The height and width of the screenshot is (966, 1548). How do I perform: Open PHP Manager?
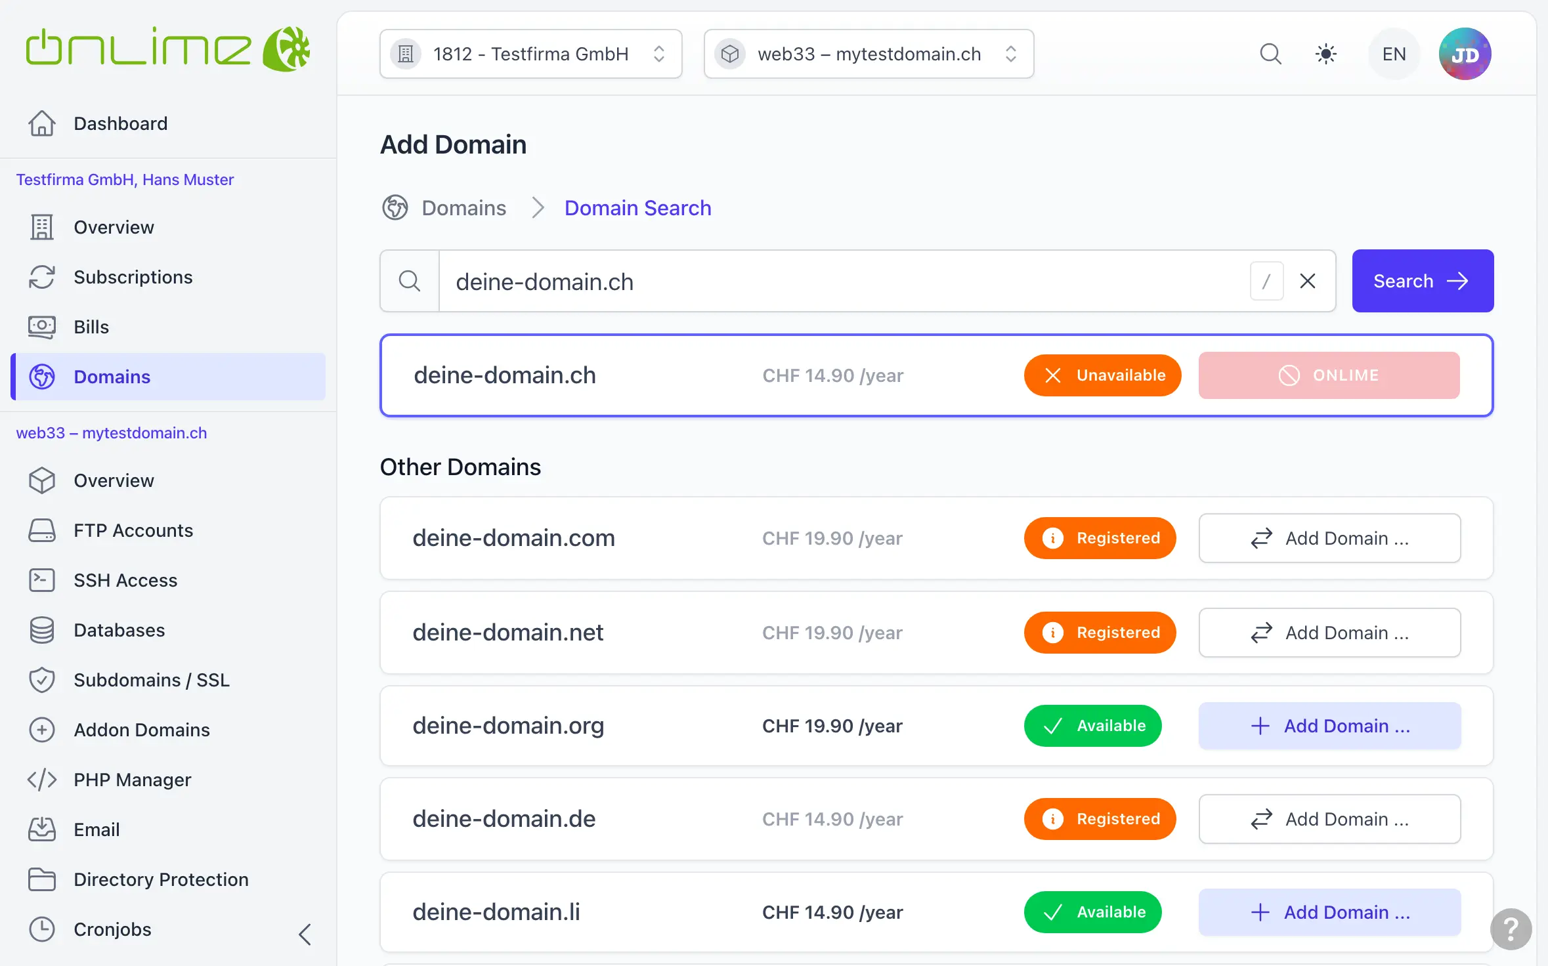click(168, 780)
